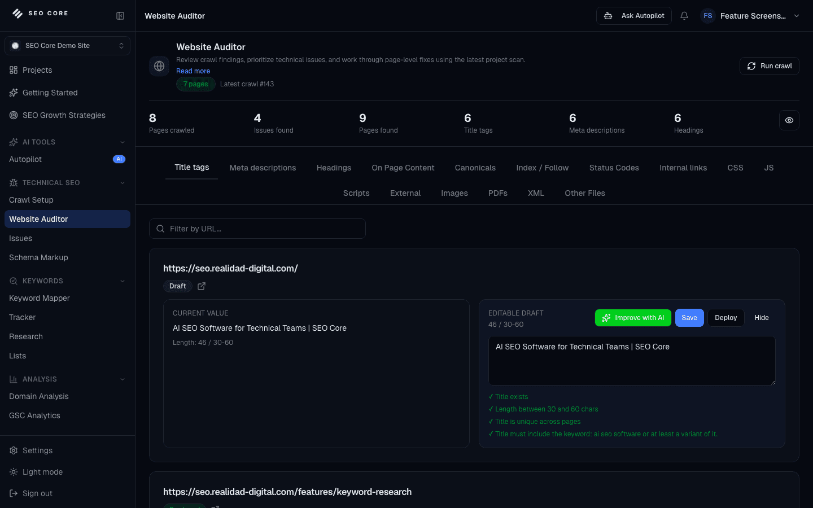Open Domain Analysis in the sidebar

(67, 396)
